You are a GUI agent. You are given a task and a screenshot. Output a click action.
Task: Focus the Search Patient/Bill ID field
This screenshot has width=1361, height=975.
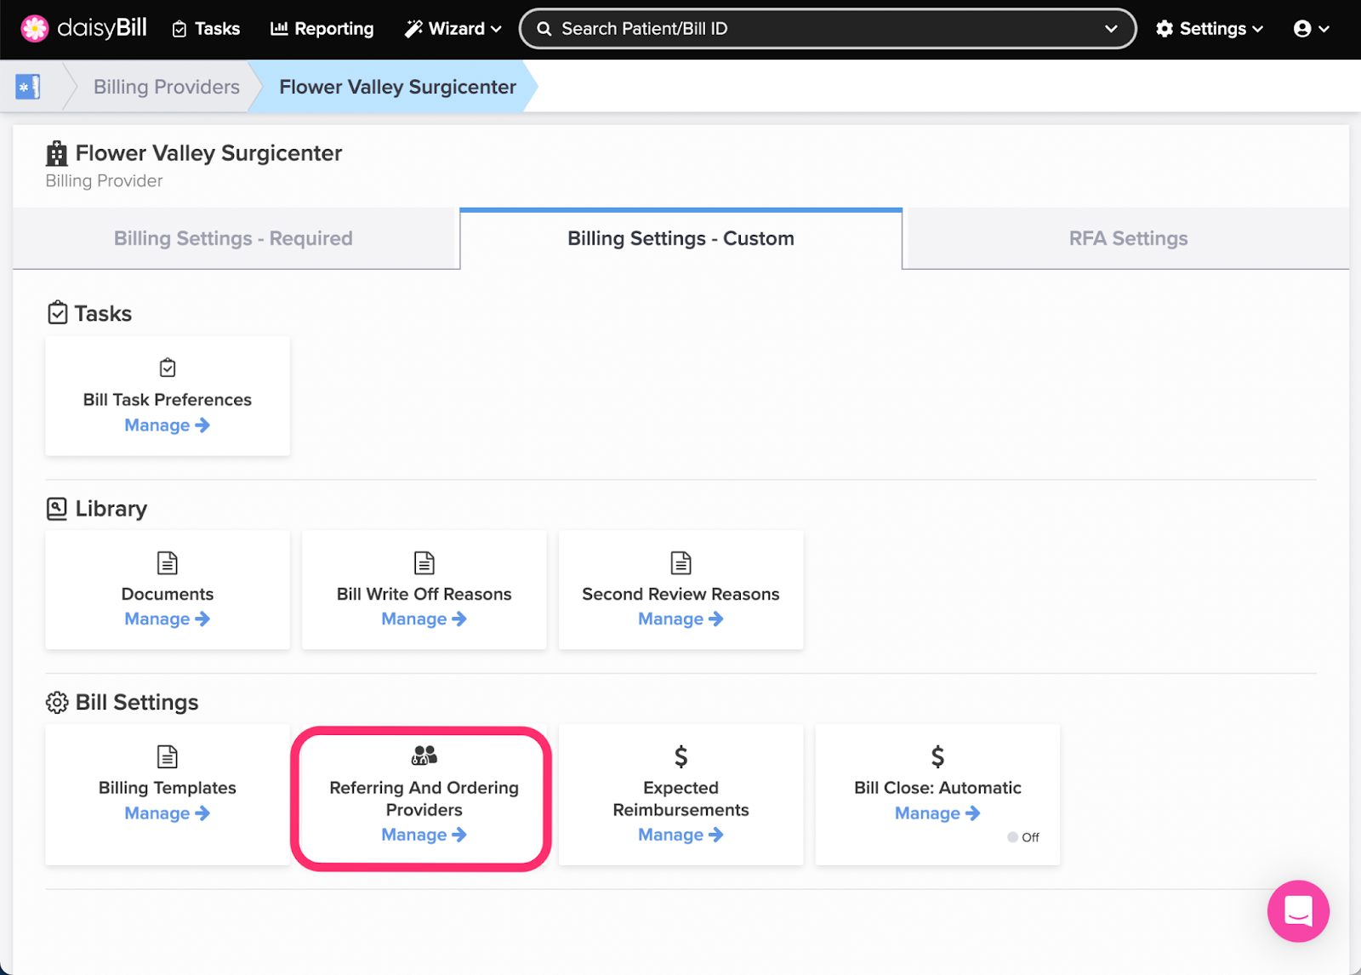coord(828,29)
